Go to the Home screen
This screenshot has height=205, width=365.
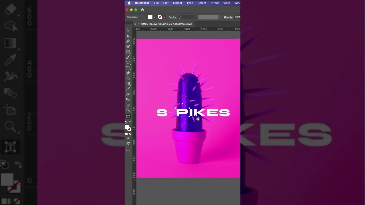pyautogui.click(x=142, y=10)
